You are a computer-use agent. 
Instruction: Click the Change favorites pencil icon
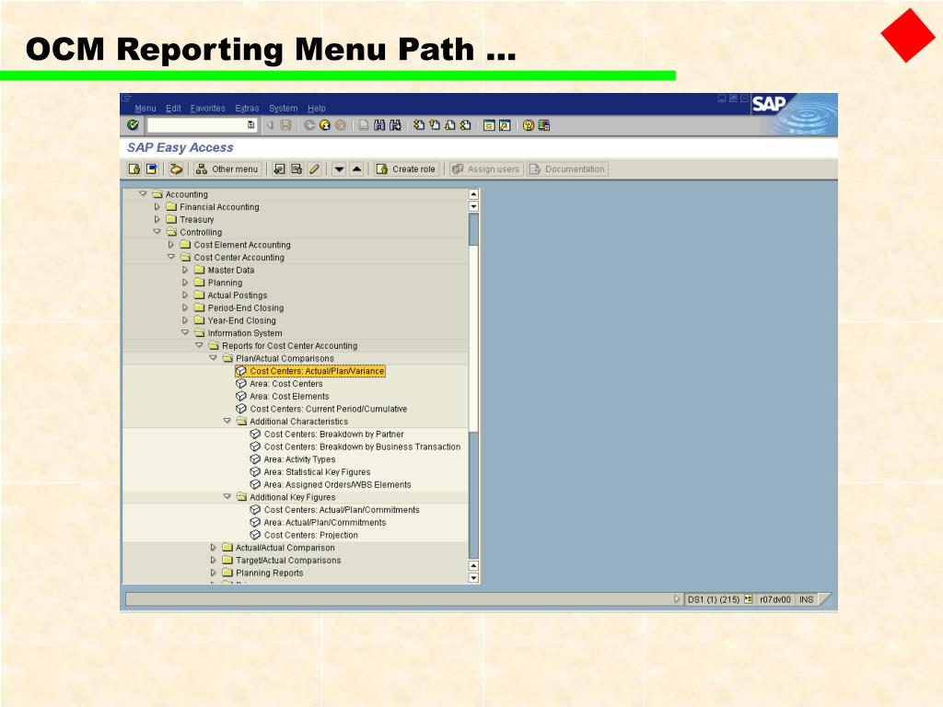tap(314, 169)
